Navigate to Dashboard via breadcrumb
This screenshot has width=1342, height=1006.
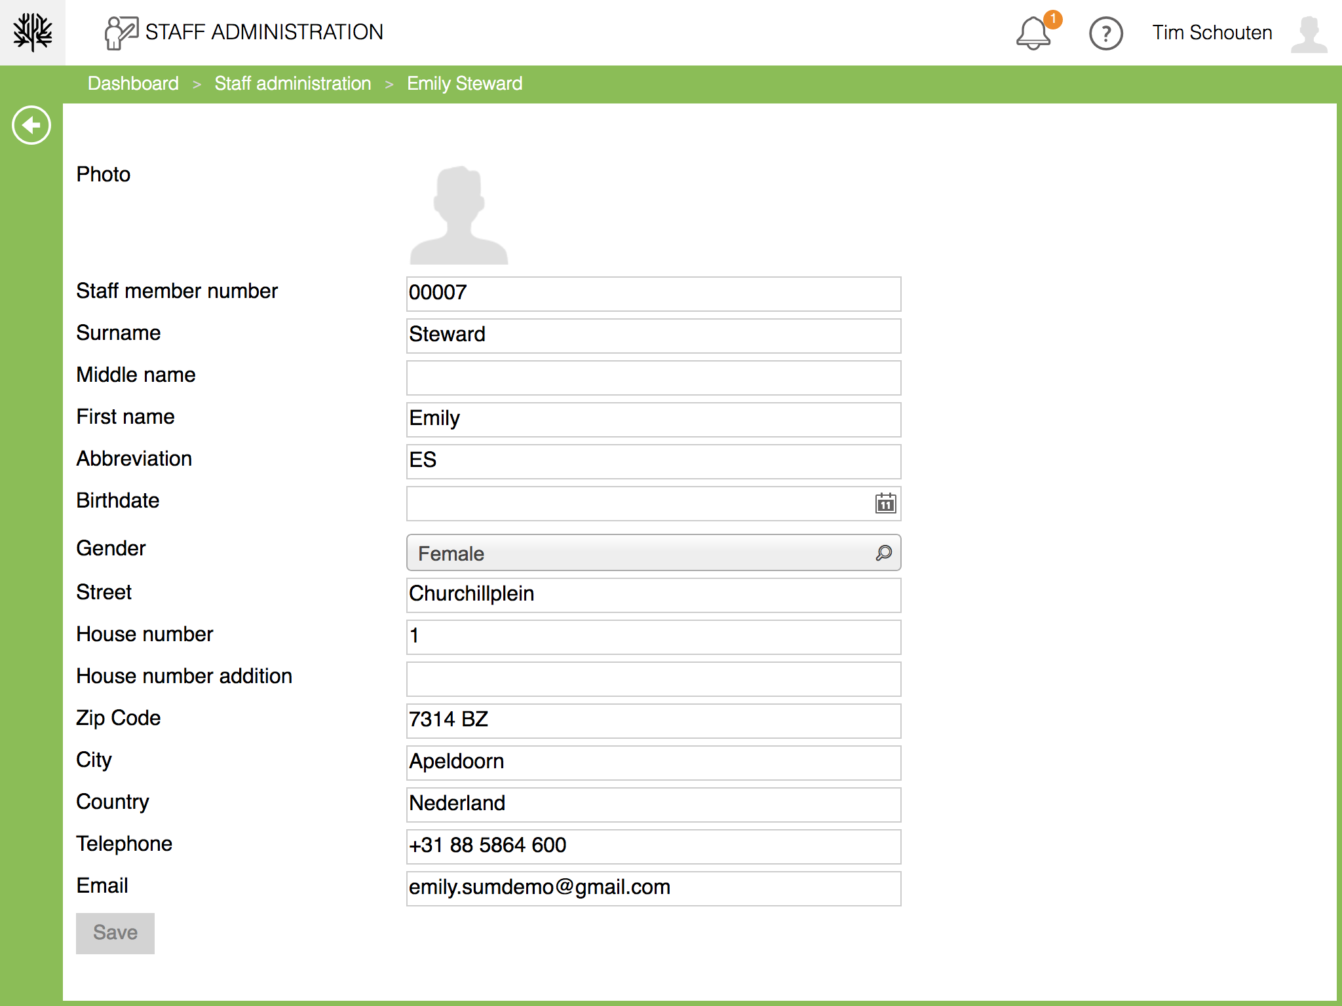132,83
